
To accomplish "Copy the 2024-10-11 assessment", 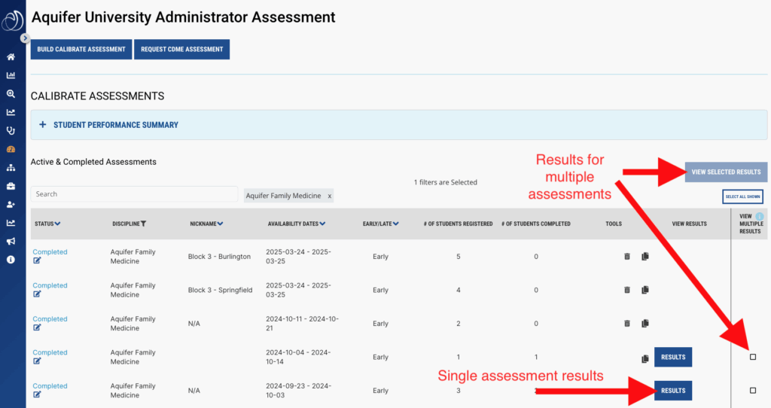I will point(645,324).
